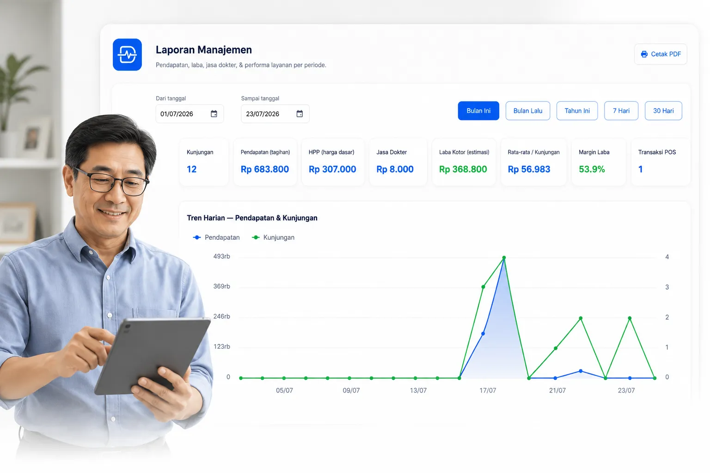Click the blue heartbeat app logo
The image size is (710, 473).
[127, 55]
